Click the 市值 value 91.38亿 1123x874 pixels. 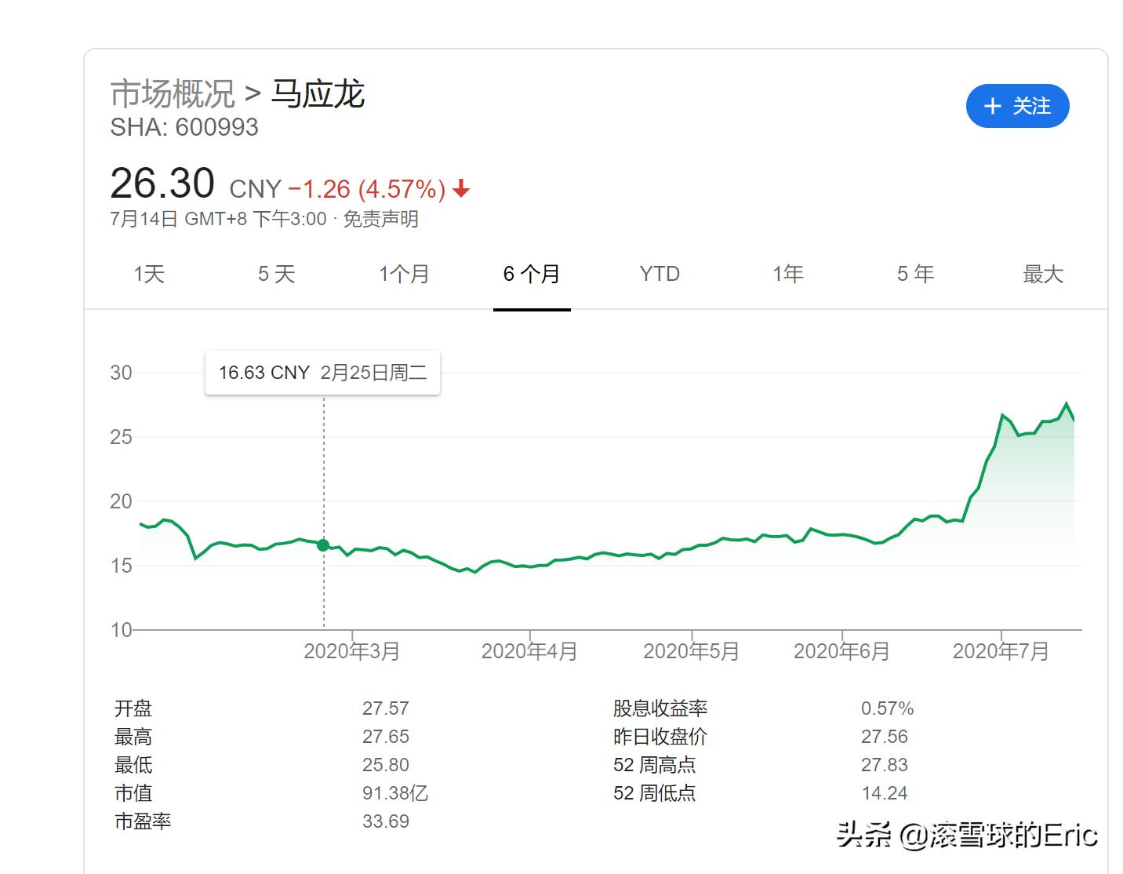(395, 793)
